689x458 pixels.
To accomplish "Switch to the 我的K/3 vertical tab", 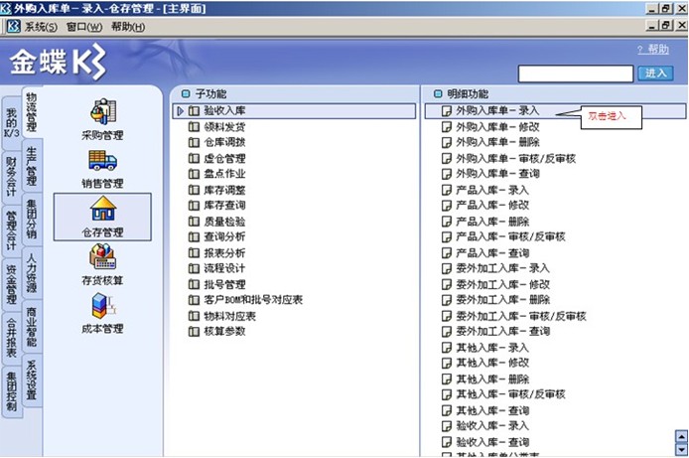I will [12, 123].
